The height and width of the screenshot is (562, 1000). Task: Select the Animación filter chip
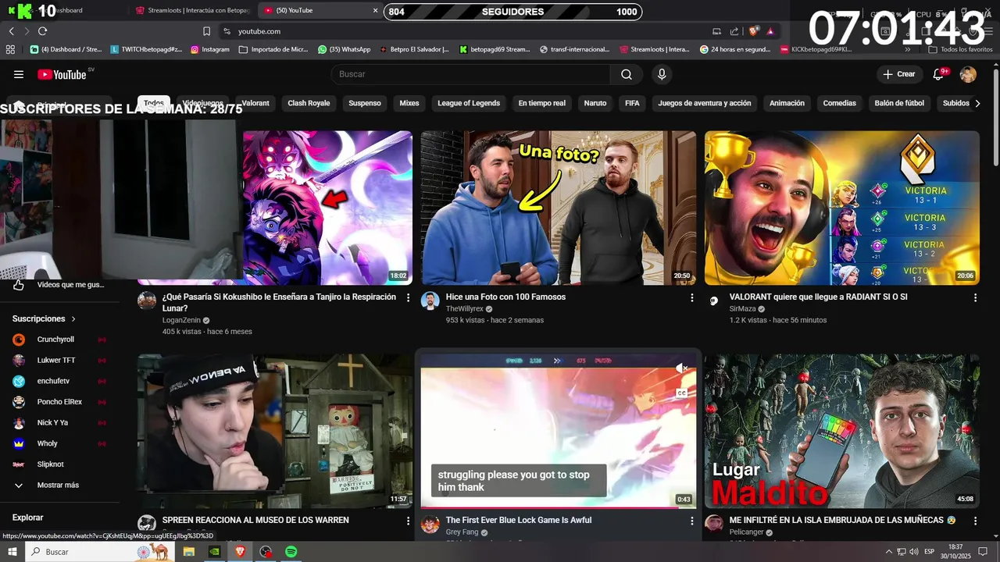pos(787,103)
